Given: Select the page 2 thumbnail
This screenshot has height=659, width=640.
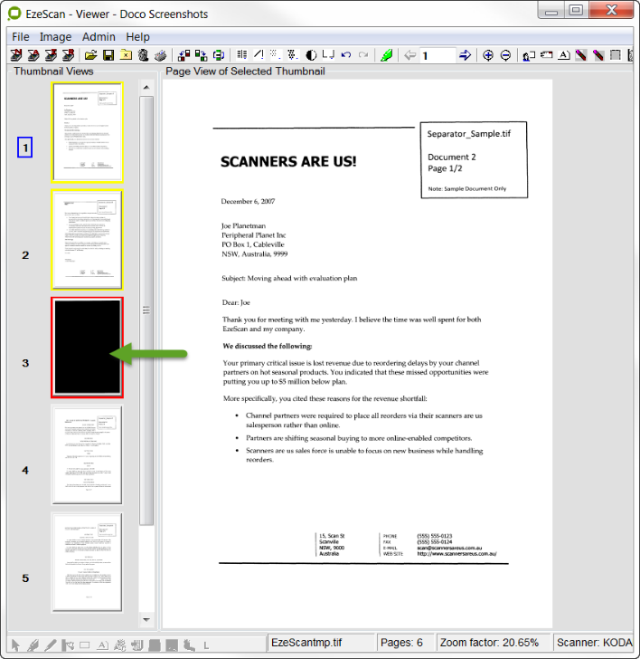Looking at the screenshot, I should coord(87,239).
